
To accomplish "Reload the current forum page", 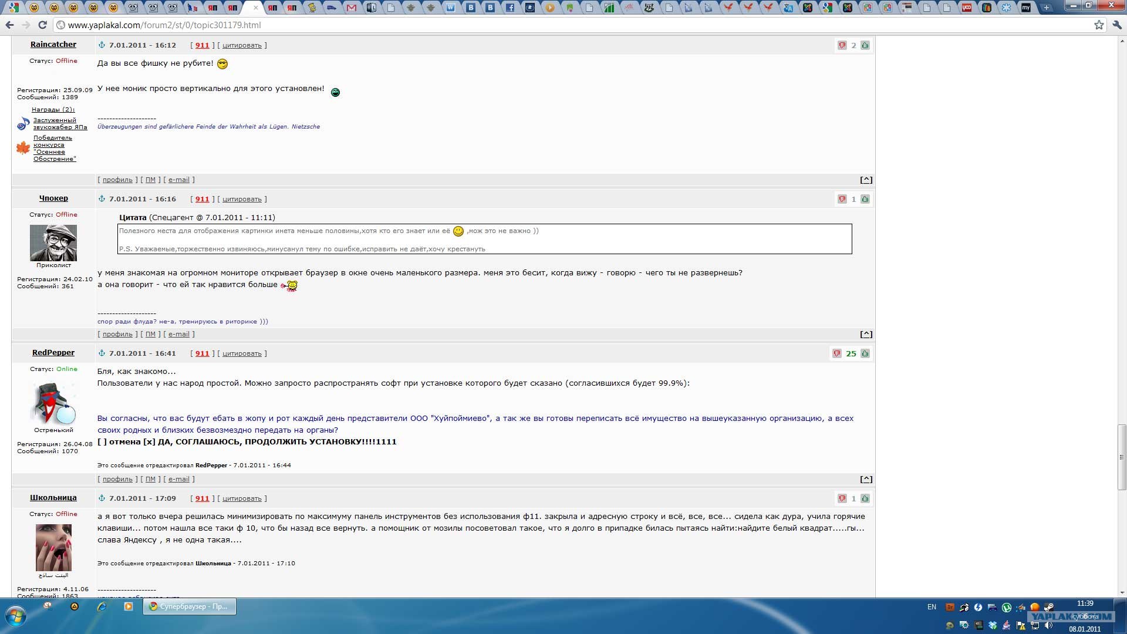I will (42, 25).
